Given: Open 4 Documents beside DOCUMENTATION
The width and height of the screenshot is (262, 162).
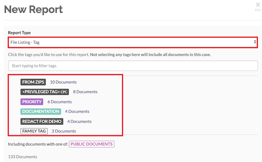Looking at the screenshot, I should 77,111.
